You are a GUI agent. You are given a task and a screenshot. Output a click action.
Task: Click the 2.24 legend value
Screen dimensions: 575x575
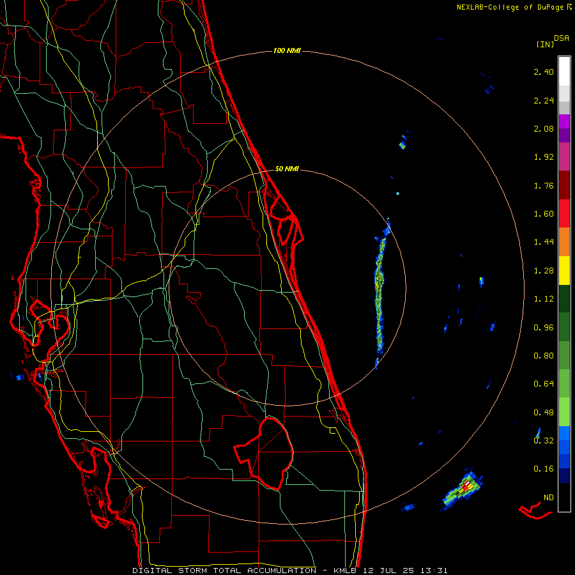pos(544,100)
